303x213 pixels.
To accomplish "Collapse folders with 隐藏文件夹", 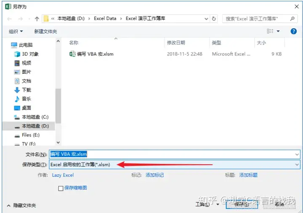I will [21, 205].
